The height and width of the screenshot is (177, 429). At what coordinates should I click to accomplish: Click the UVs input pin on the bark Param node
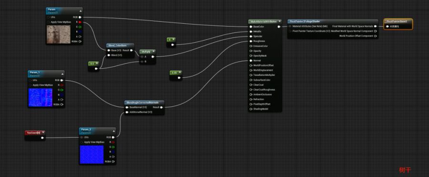(x=49, y=17)
